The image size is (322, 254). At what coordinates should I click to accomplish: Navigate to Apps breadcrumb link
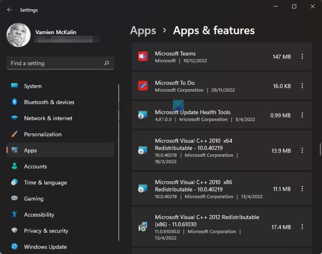143,31
